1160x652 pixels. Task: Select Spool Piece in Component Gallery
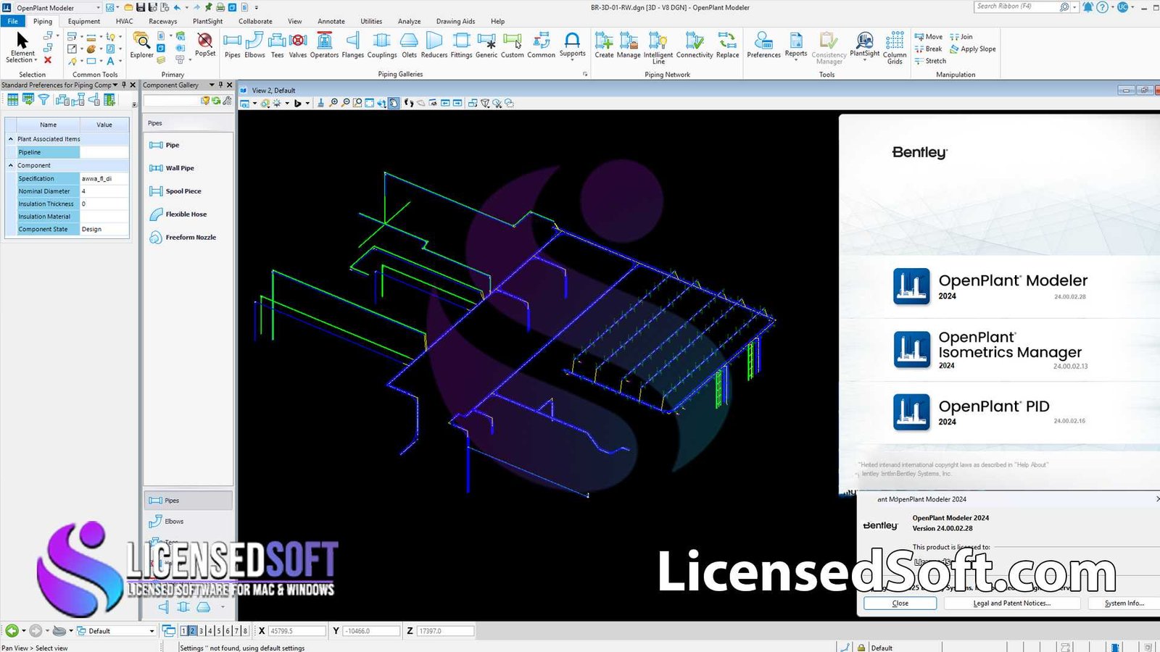click(175, 191)
